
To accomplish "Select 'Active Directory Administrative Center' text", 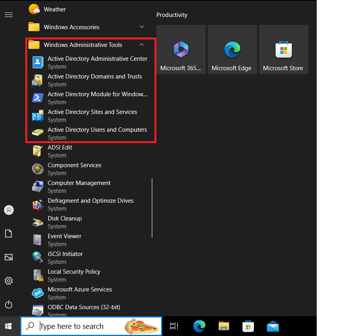I will pos(98,59).
